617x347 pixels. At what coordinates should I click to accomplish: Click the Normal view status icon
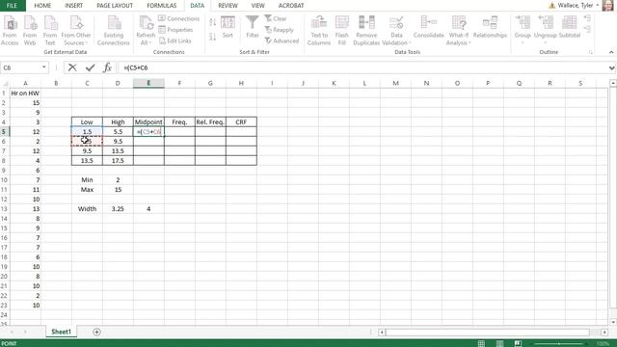[481, 343]
